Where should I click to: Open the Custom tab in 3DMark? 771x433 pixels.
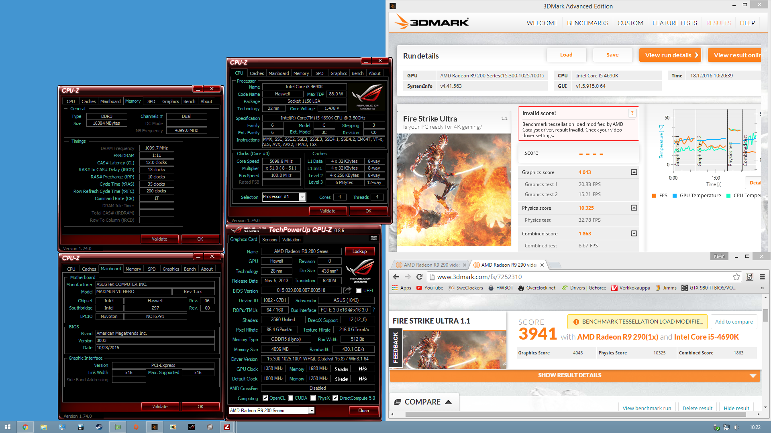click(x=630, y=23)
